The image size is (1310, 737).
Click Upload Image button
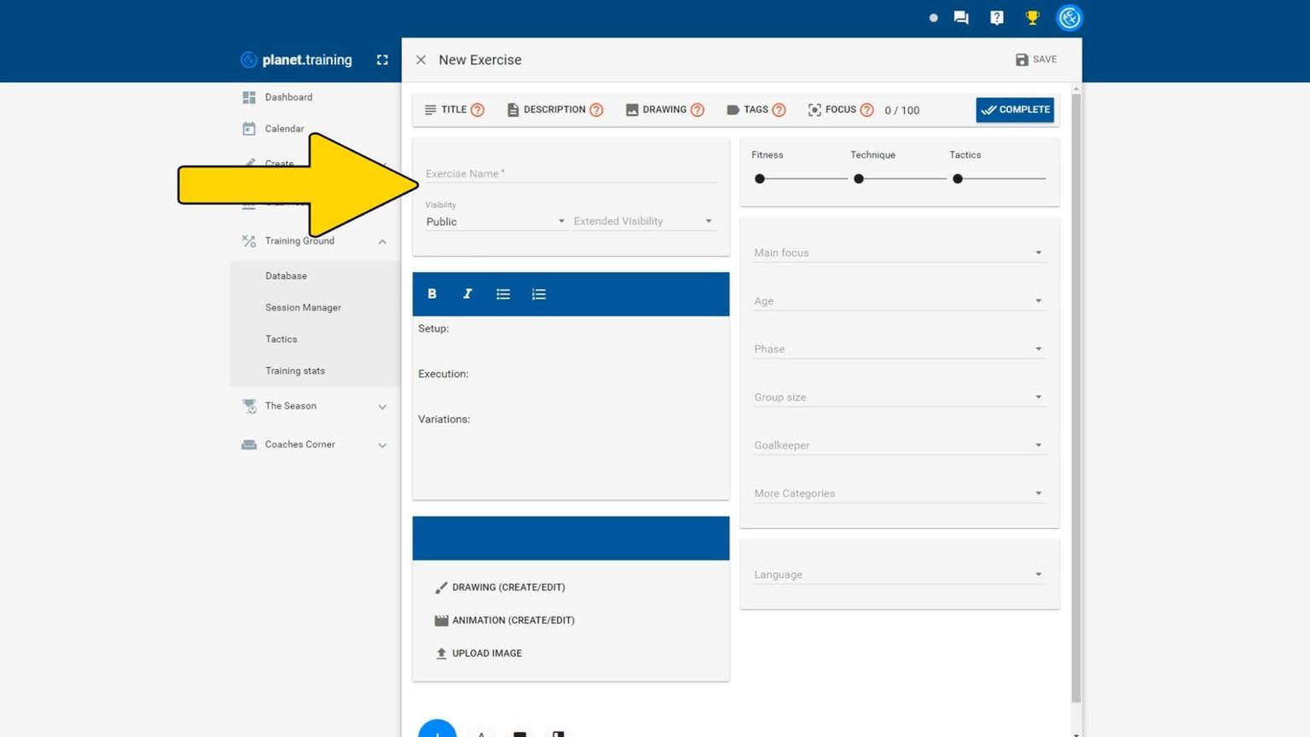click(x=486, y=653)
